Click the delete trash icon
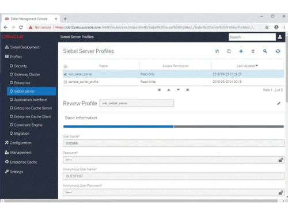288x216 pixels. point(253,51)
